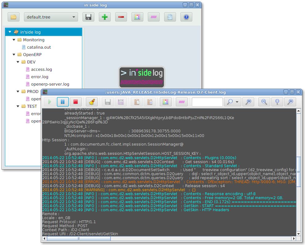Start log tailing with the green play icon

pyautogui.click(x=50, y=102)
